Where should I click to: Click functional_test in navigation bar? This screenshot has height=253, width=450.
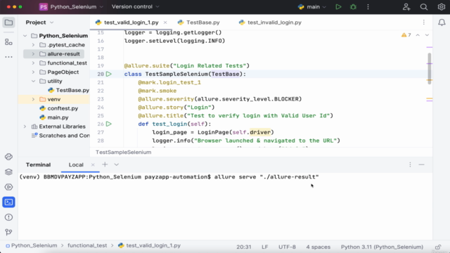(87, 246)
